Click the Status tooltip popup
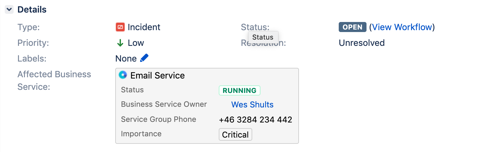477x152 pixels. point(263,37)
